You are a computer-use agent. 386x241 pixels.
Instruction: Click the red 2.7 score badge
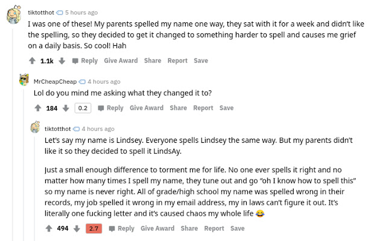pos(93,229)
